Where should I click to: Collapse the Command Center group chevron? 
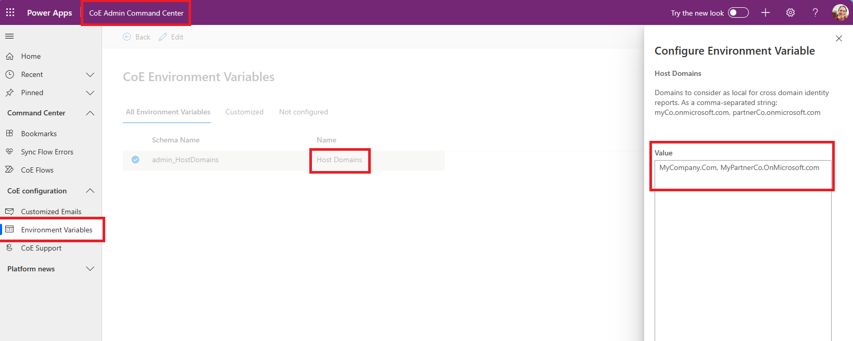pos(90,113)
